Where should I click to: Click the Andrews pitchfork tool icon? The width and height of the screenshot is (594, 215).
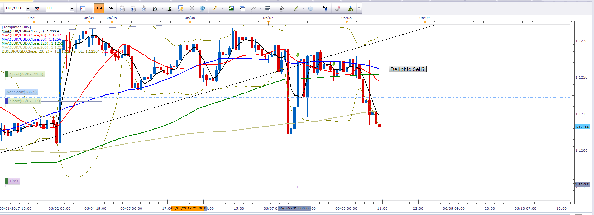(253, 8)
